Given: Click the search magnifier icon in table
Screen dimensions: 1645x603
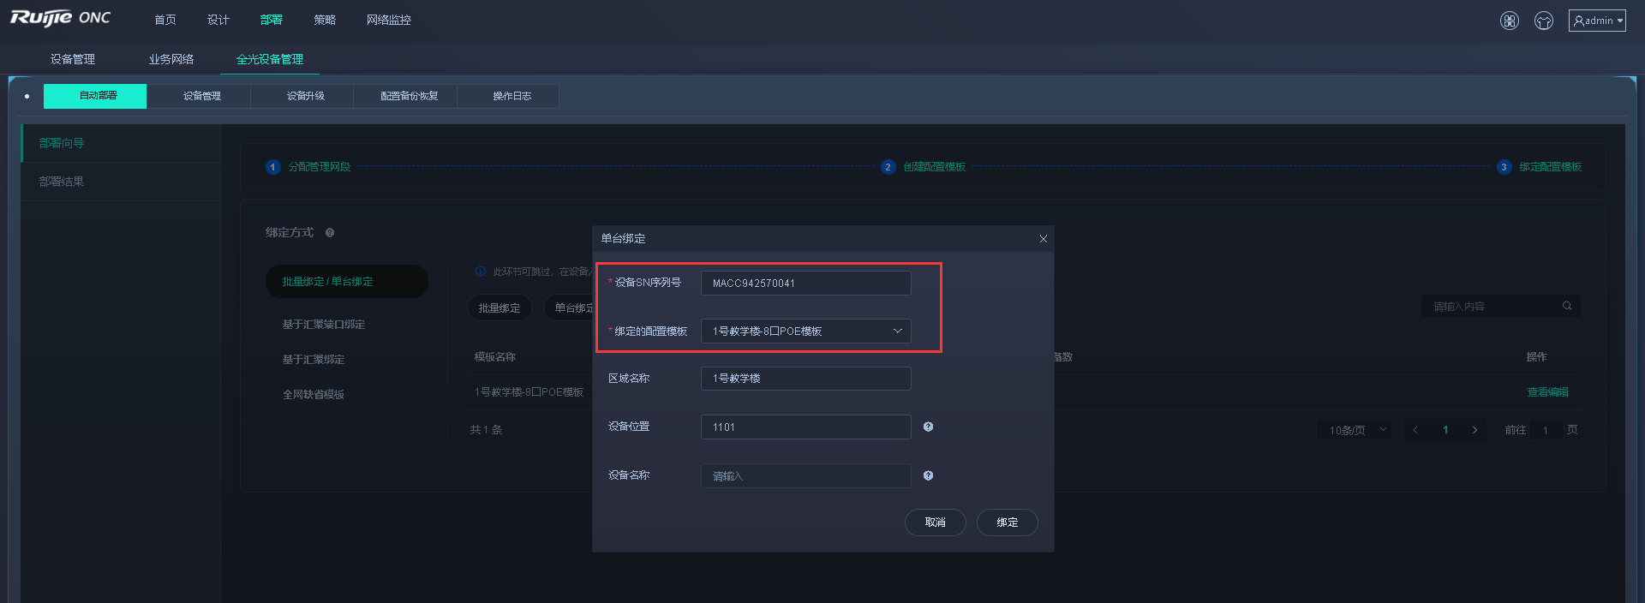Looking at the screenshot, I should tap(1567, 306).
